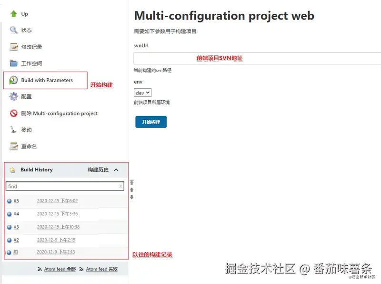This screenshot has width=381, height=284.
Task: Go Up in the side menu
Action: (25, 14)
